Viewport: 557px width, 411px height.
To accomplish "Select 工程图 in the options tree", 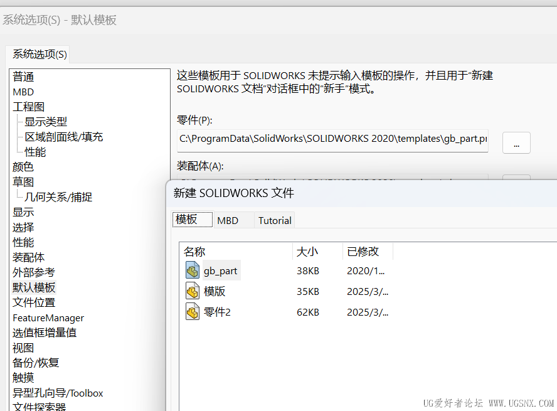I will [29, 107].
